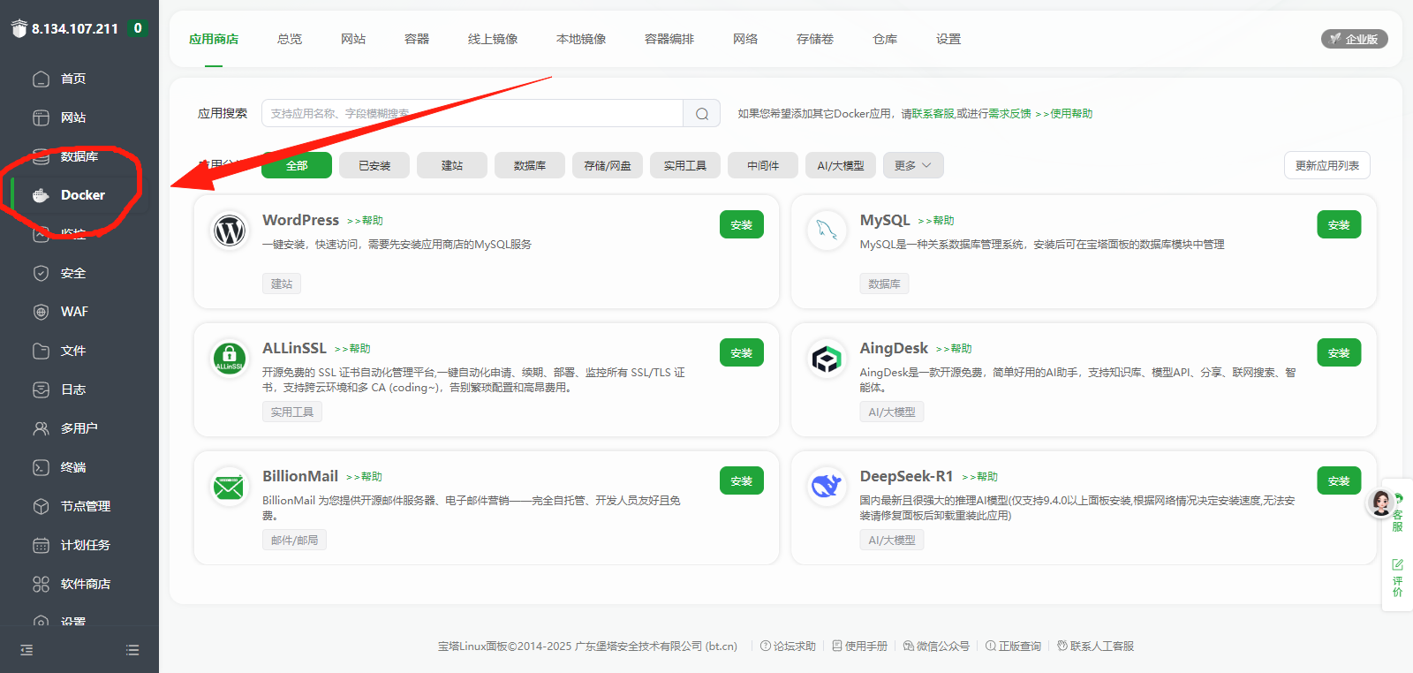1413x673 pixels.
Task: Open the 节点管理 cube icon
Action: tap(41, 506)
